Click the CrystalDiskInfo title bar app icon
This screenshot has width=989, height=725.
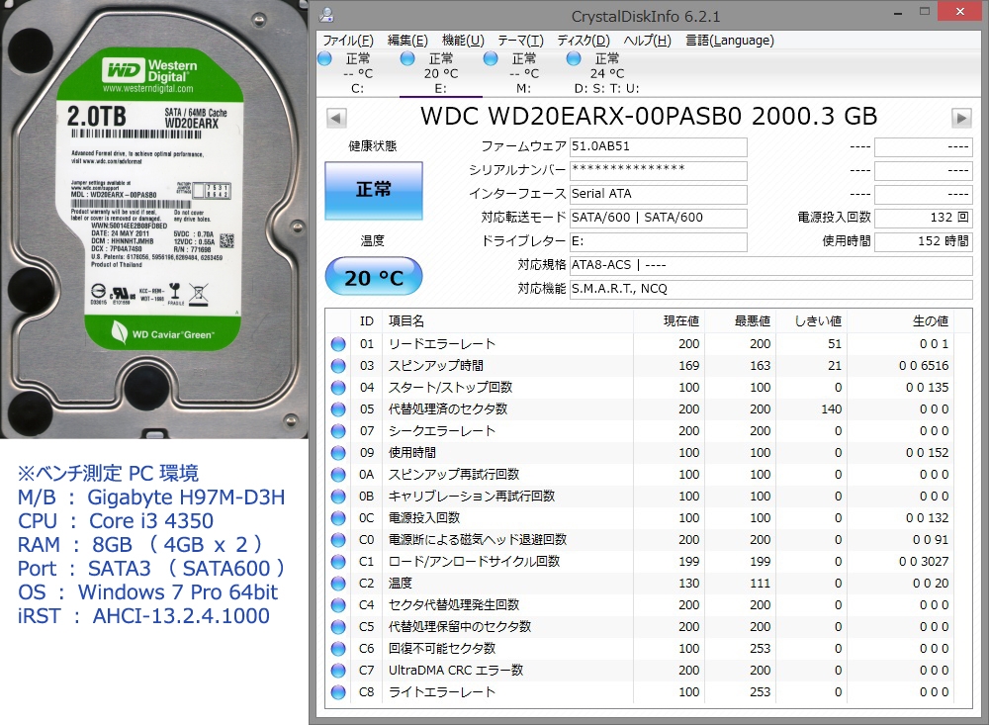[326, 15]
